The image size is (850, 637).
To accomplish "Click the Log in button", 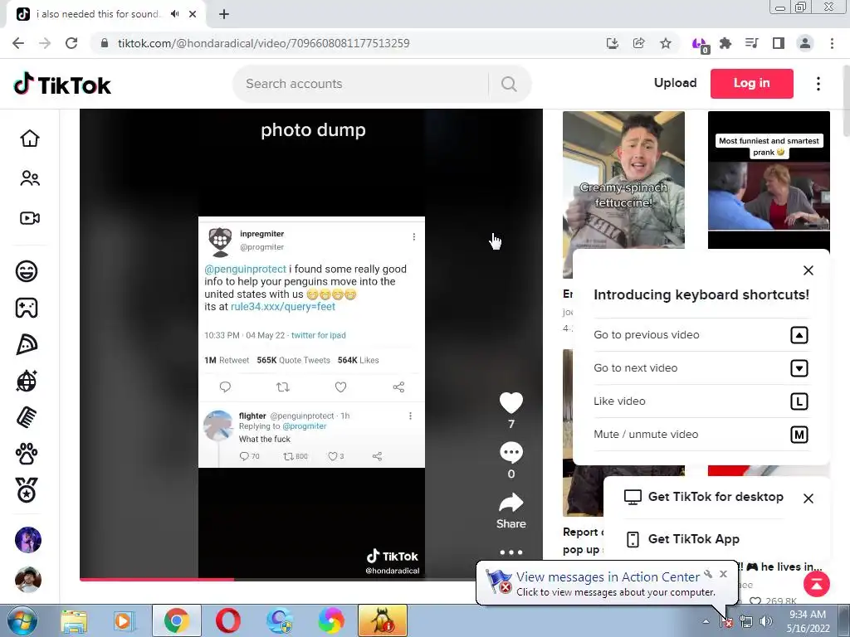I will tap(751, 84).
